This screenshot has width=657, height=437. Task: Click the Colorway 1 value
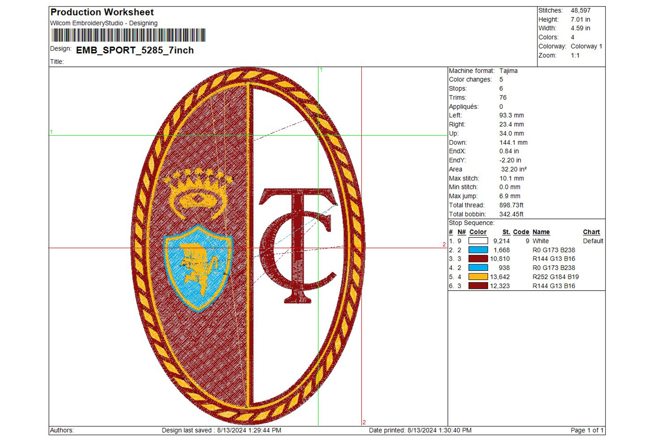(x=586, y=46)
